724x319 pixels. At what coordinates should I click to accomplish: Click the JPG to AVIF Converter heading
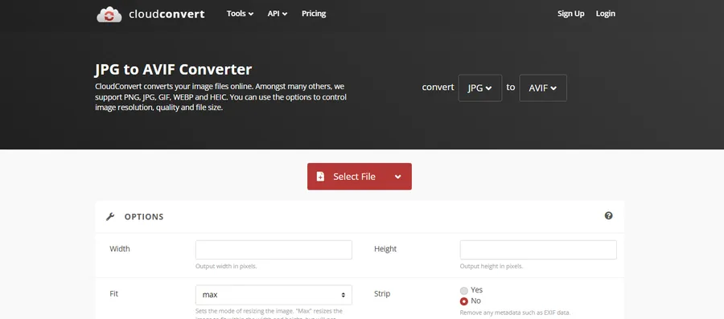173,70
